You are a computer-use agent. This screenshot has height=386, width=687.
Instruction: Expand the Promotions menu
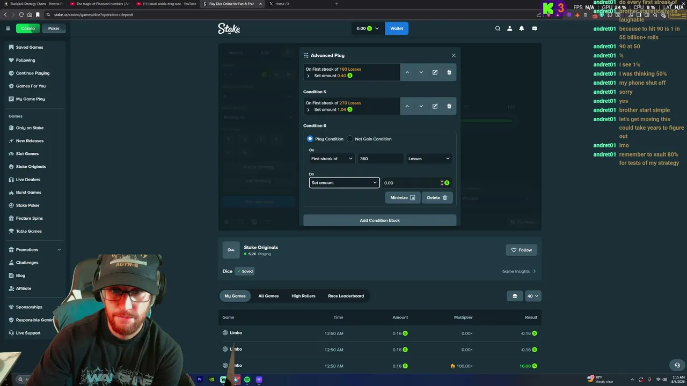pyautogui.click(x=35, y=250)
